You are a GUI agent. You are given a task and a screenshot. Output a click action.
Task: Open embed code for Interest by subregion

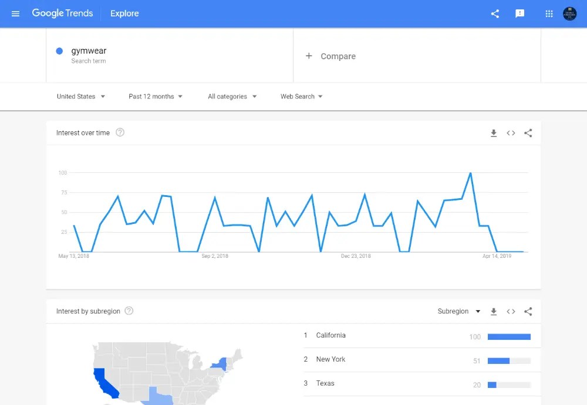pyautogui.click(x=511, y=311)
